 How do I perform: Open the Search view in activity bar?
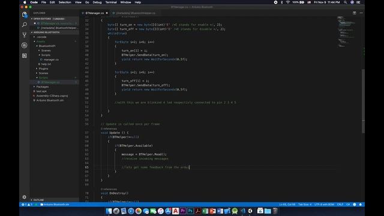tap(24, 25)
